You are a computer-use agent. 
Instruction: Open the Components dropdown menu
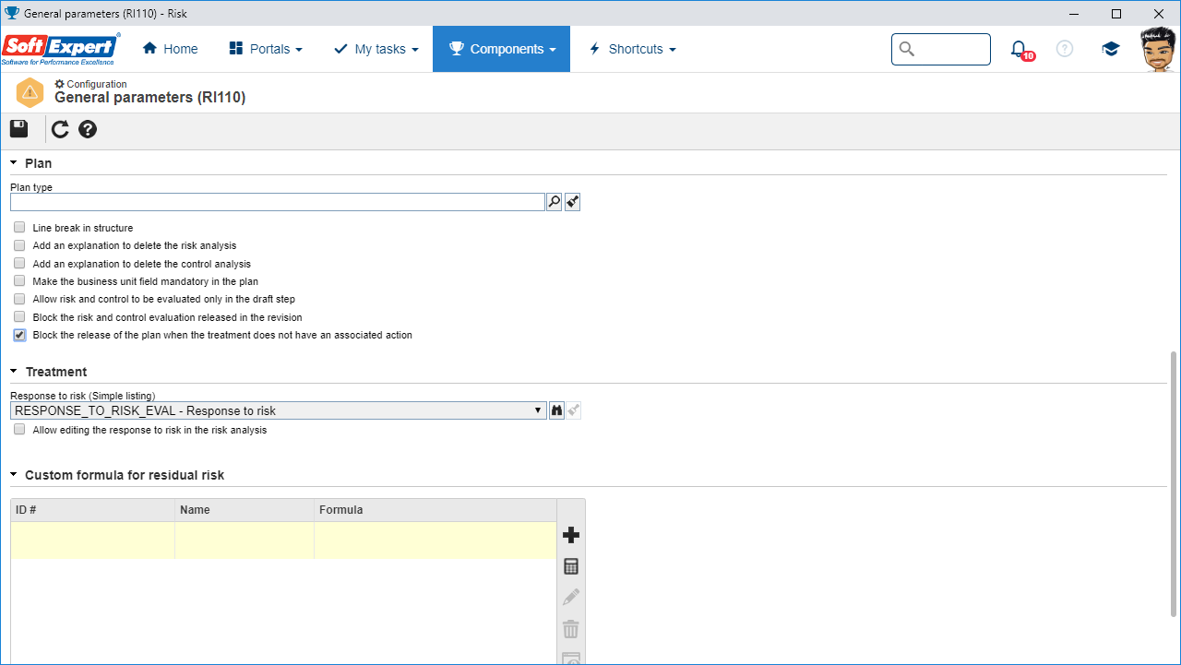[x=501, y=49]
